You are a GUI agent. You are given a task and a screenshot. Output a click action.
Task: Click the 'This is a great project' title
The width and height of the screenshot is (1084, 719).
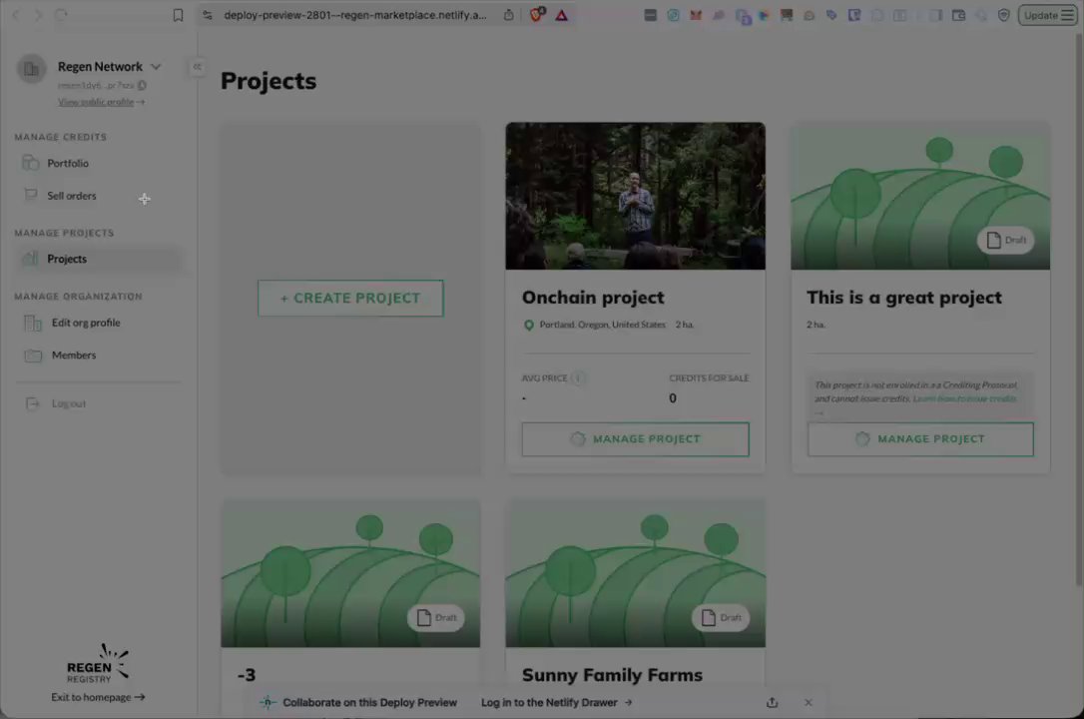click(904, 298)
